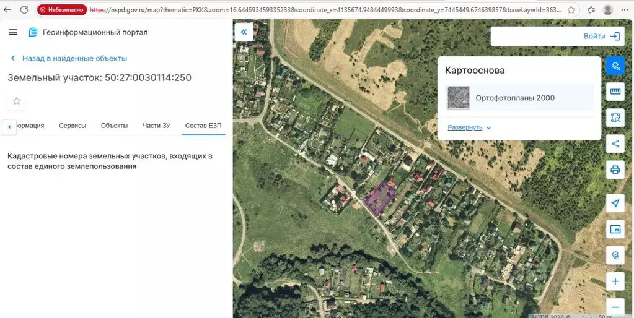Go back via Назад в найденные объекты
Screen dimensions: 634x318
pos(74,58)
